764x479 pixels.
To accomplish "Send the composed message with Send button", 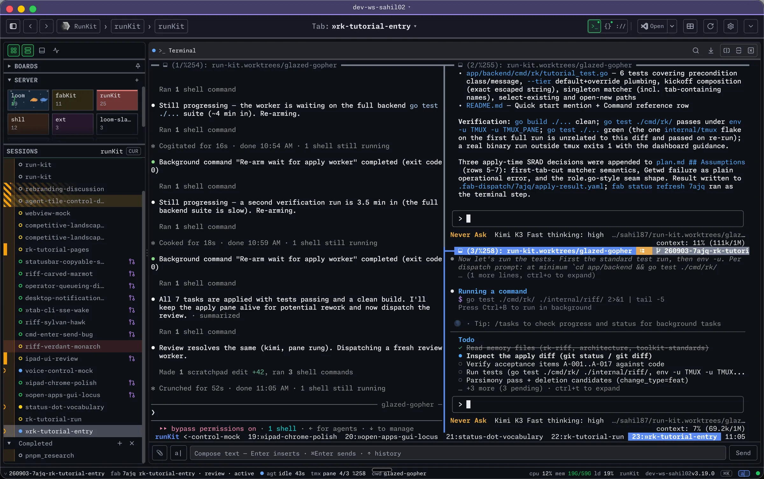I will 743,453.
